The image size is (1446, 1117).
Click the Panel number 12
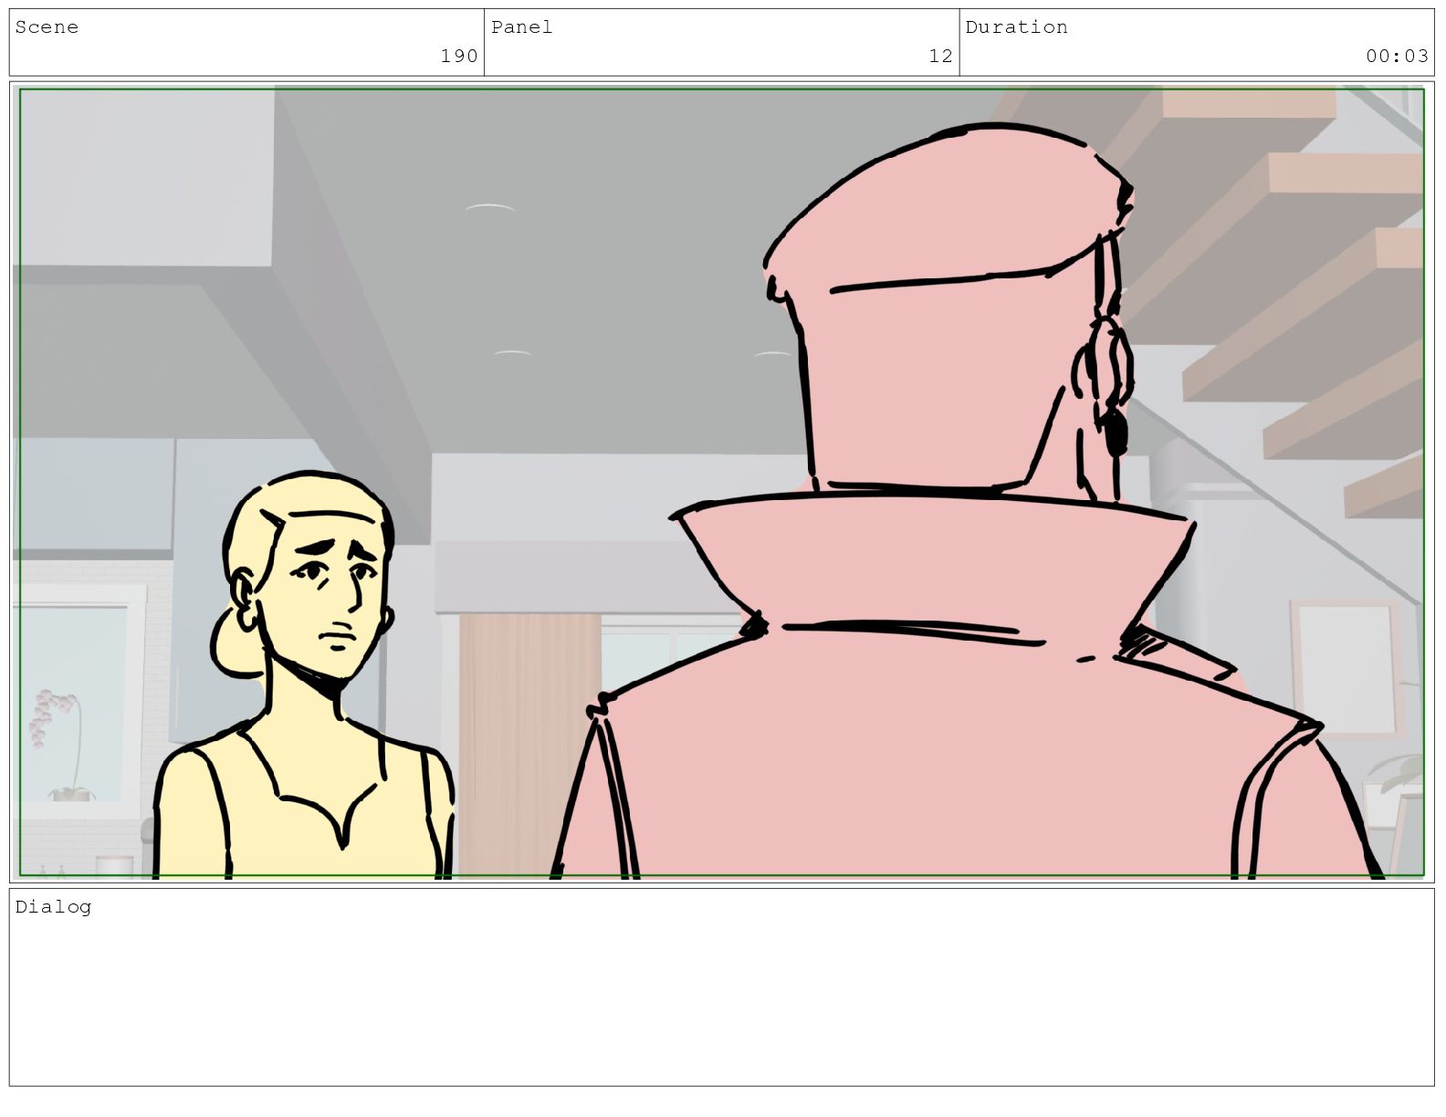coord(940,57)
